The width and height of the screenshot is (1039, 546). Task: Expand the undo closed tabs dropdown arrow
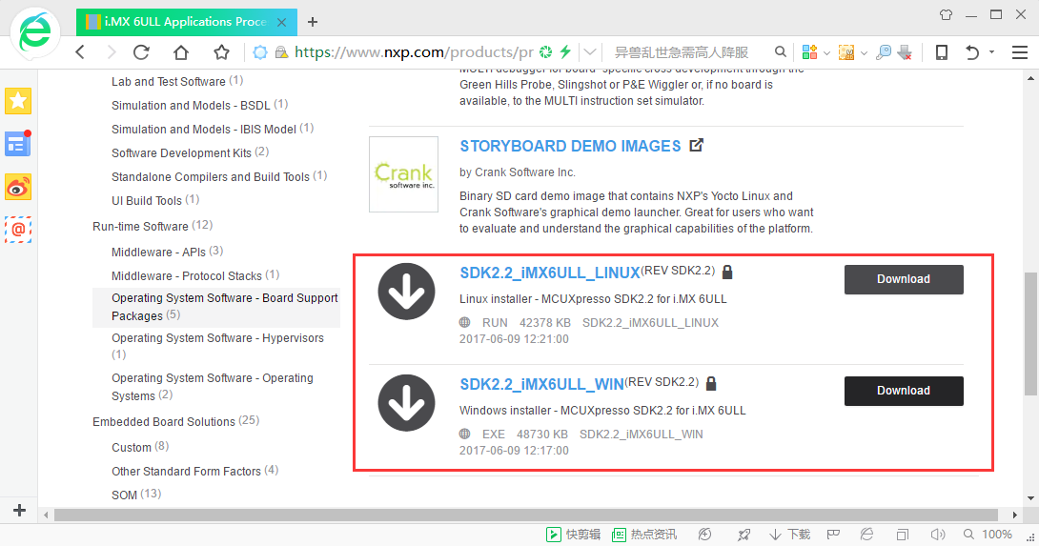click(991, 51)
